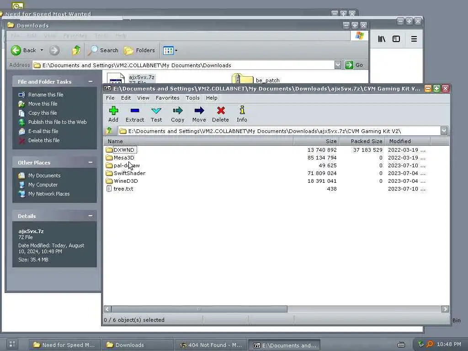Go up one folder level in 7-Zip
Viewport: 468px width, 351px height.
(x=109, y=131)
